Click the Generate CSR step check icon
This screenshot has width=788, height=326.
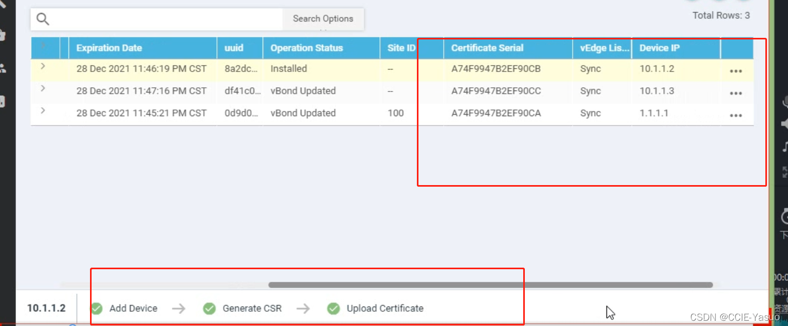(x=210, y=308)
